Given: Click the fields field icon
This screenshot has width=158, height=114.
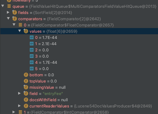Looking at the screenshot, I should coord(14,12).
